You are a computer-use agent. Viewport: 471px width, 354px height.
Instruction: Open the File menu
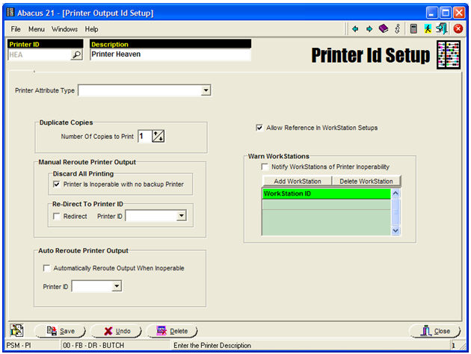[x=16, y=29]
